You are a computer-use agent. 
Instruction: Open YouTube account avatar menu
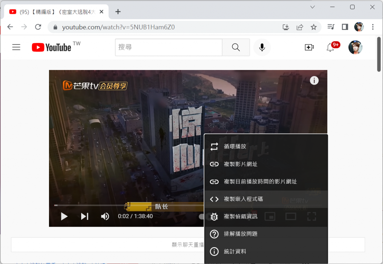coord(355,47)
